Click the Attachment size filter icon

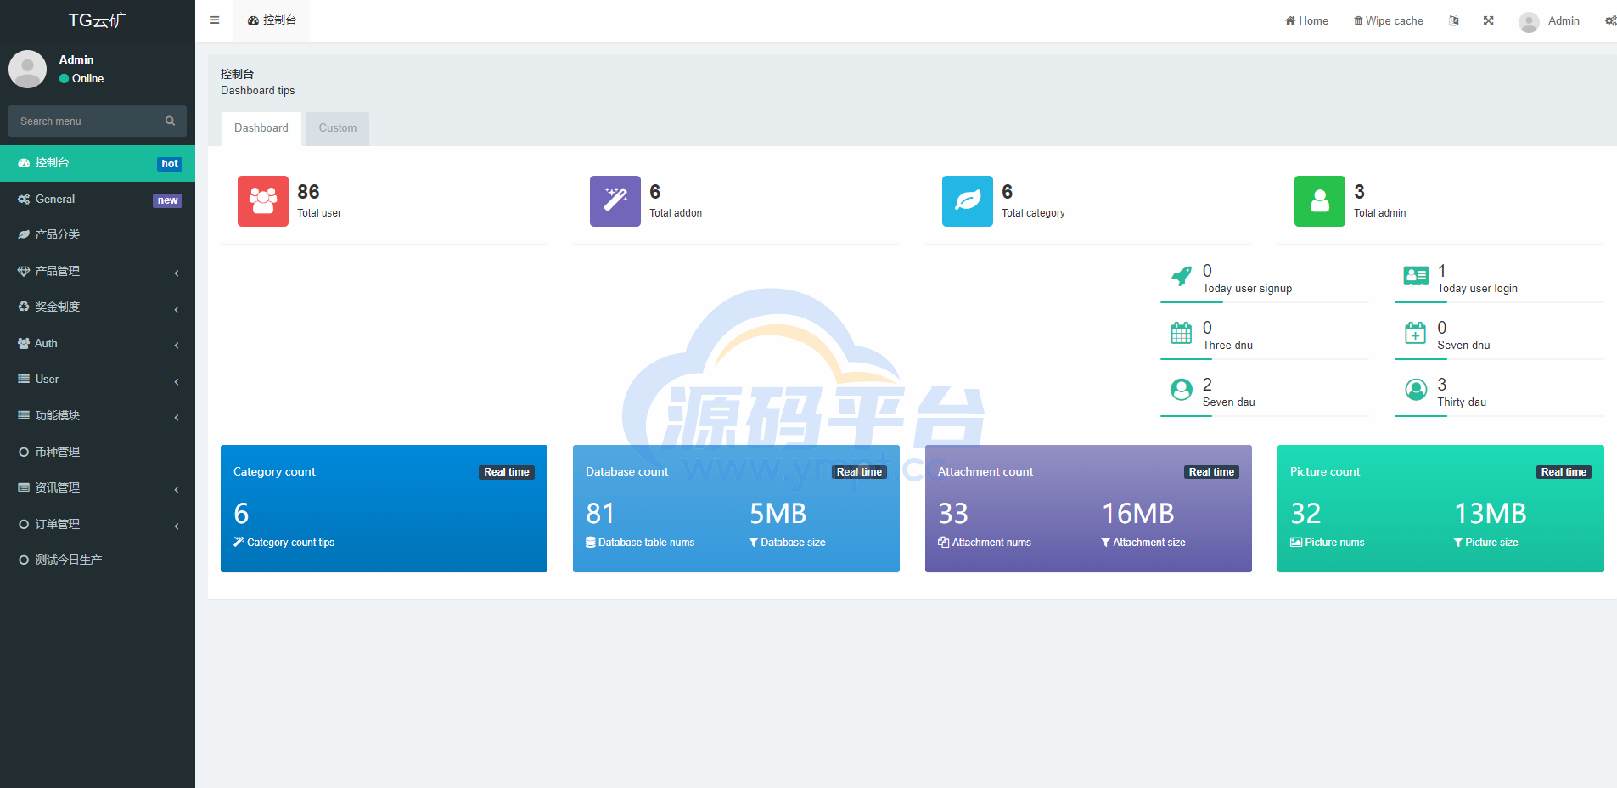click(x=1106, y=542)
